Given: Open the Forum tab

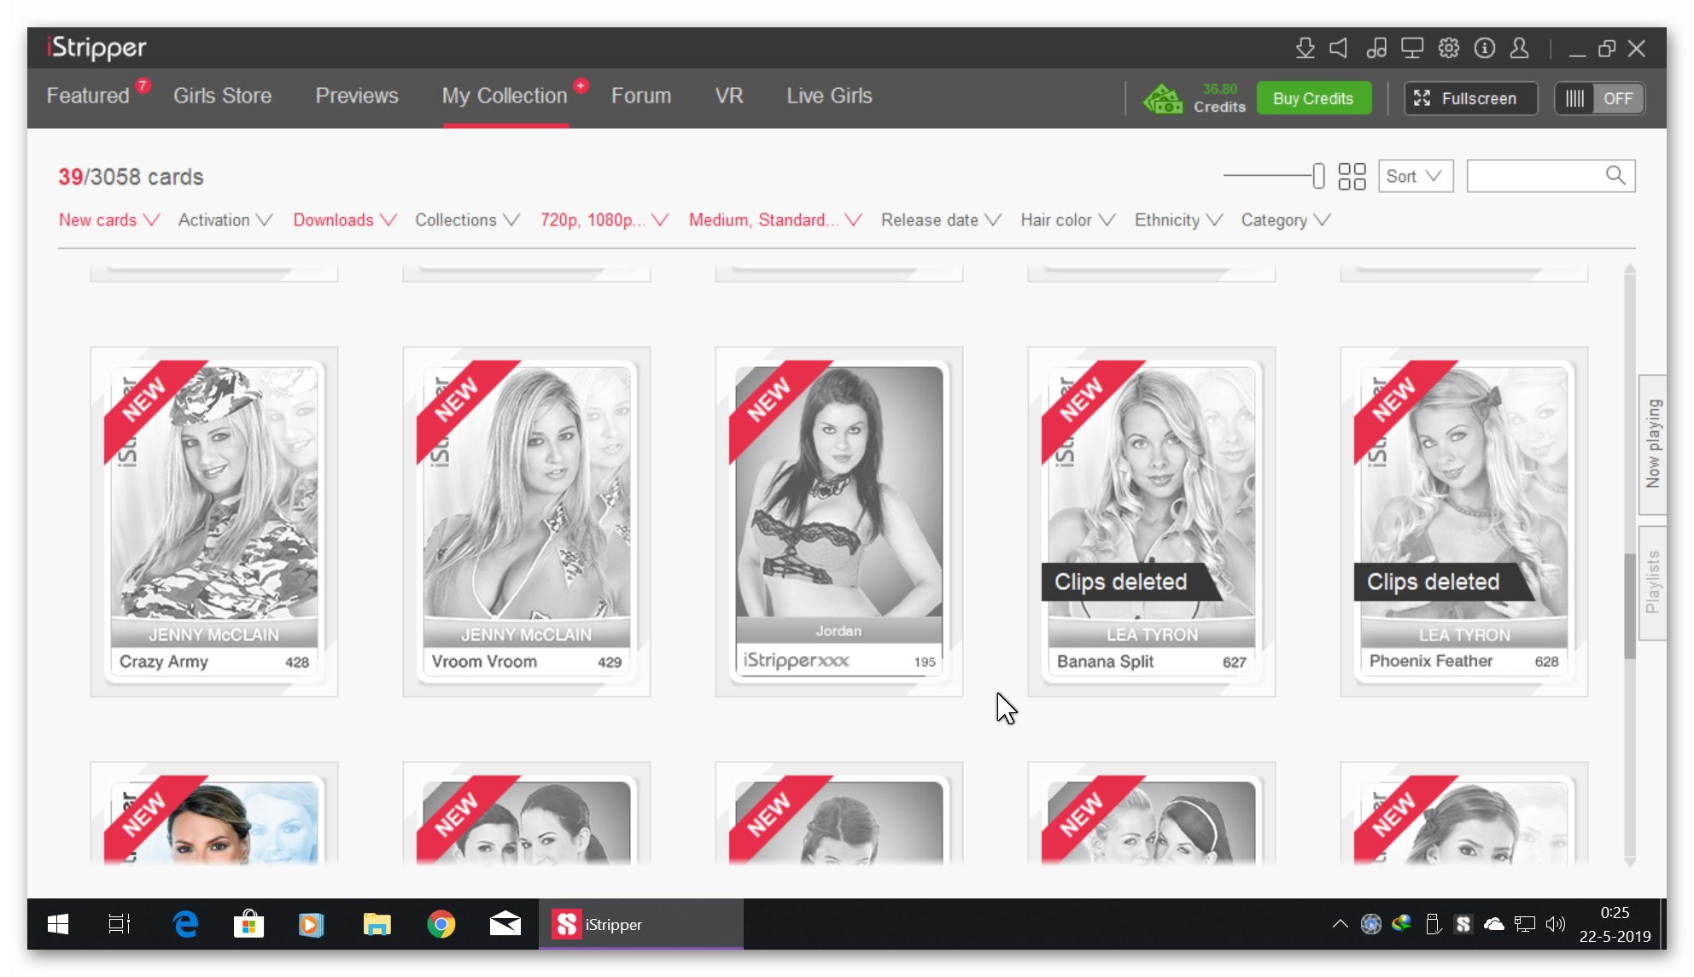Looking at the screenshot, I should coord(640,96).
